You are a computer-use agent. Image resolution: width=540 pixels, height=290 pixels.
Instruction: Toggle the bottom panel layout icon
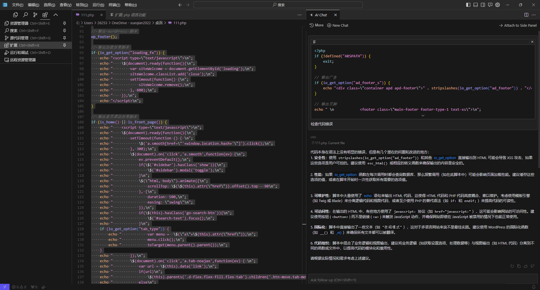tap(476, 5)
